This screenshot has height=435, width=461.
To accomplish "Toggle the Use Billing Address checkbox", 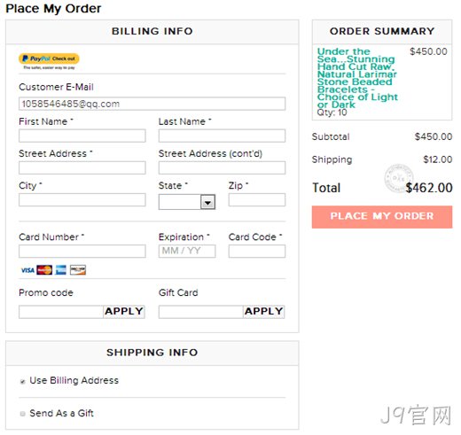I will pyautogui.click(x=22, y=381).
